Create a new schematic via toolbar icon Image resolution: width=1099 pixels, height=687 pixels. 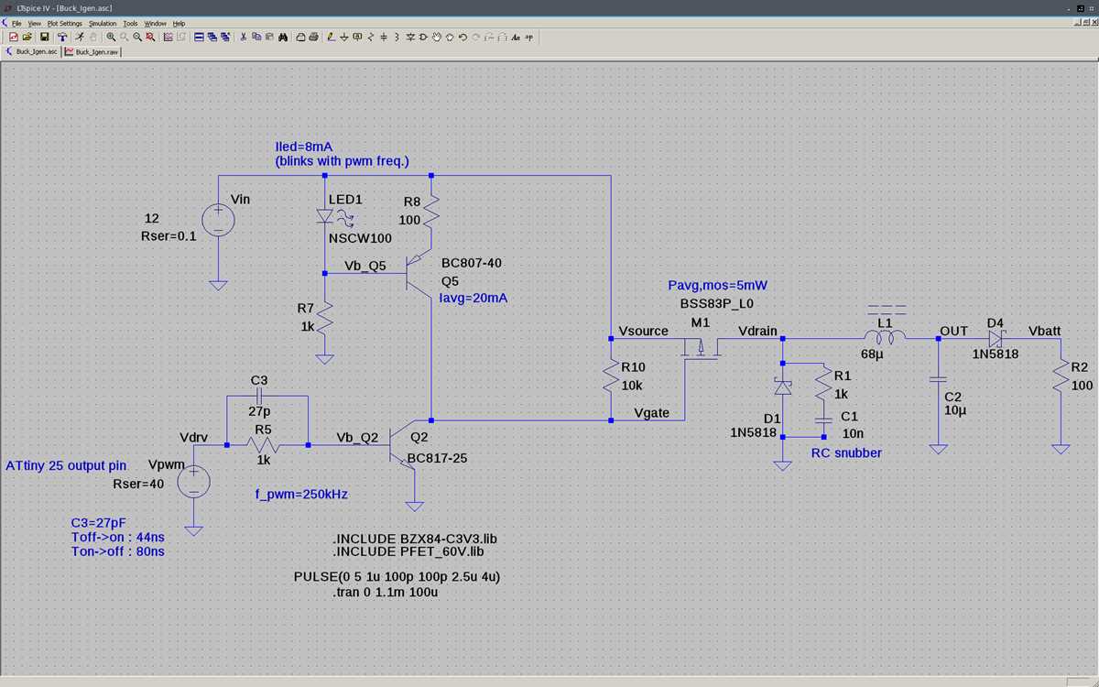tap(13, 37)
